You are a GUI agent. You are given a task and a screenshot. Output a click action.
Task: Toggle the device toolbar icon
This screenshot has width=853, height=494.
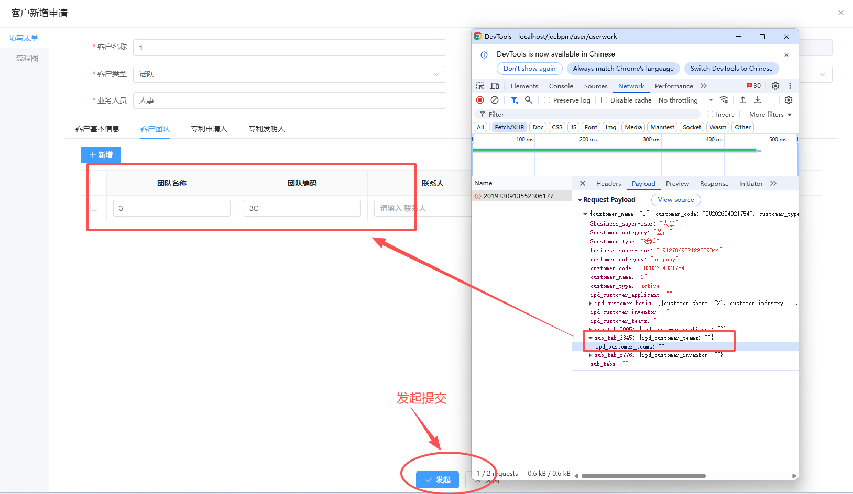[495, 86]
